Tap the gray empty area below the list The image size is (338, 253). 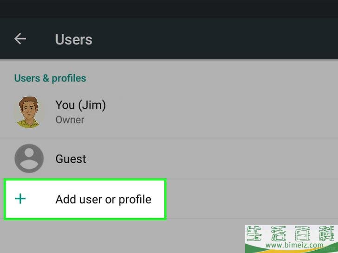[121, 236]
